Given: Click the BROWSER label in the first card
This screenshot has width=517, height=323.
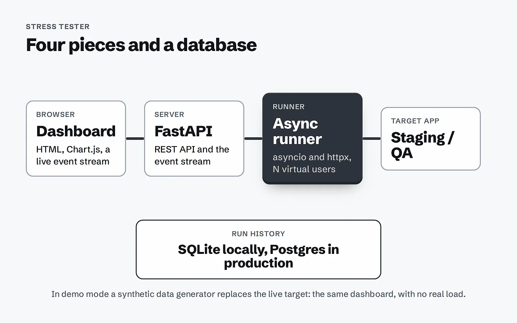Looking at the screenshot, I should (56, 114).
